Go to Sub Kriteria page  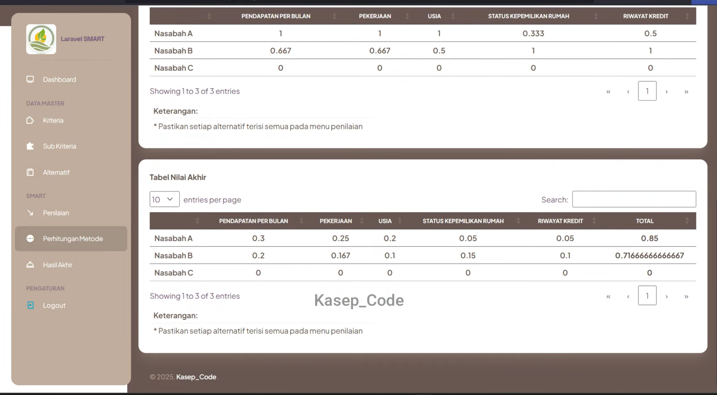point(71,146)
